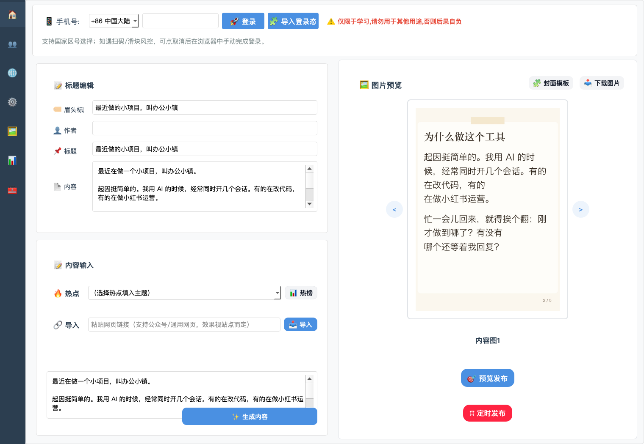Screen dimensions: 644x444
Task: Click into the 眉头标 header field
Action: click(205, 107)
